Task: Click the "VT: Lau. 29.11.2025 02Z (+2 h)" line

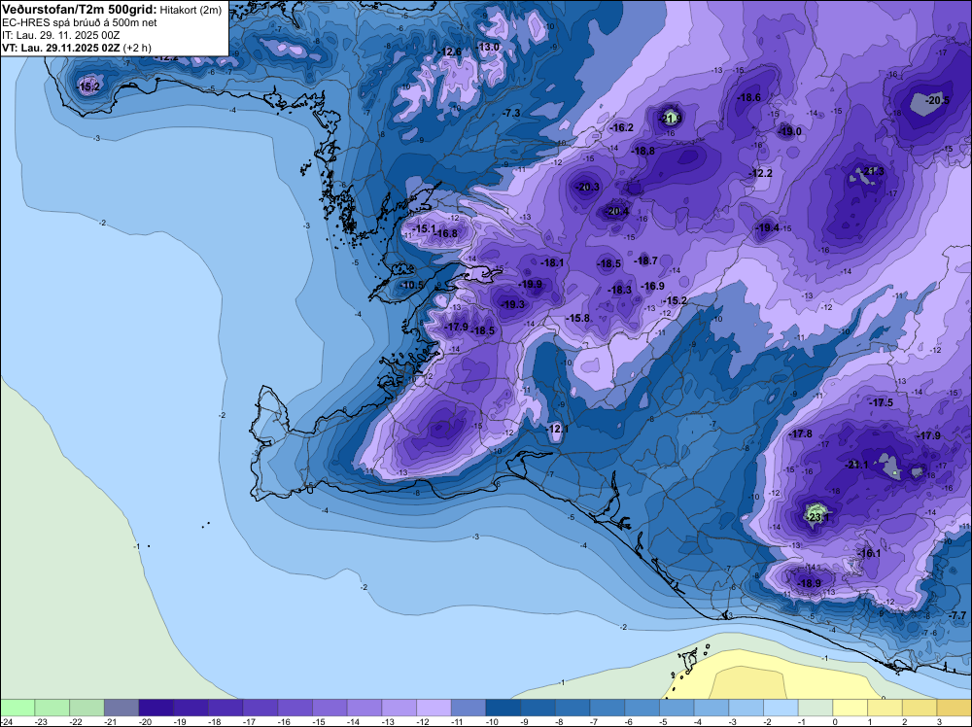Action: [x=76, y=48]
